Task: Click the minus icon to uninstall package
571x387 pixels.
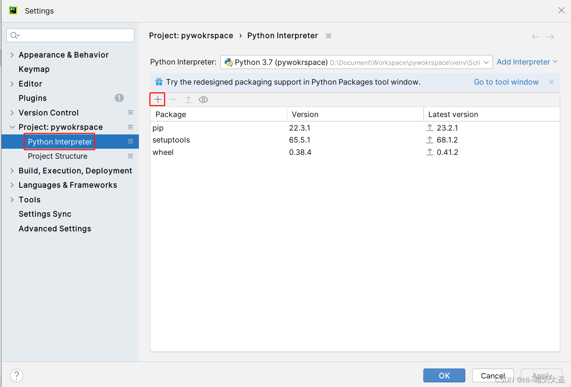Action: [173, 100]
